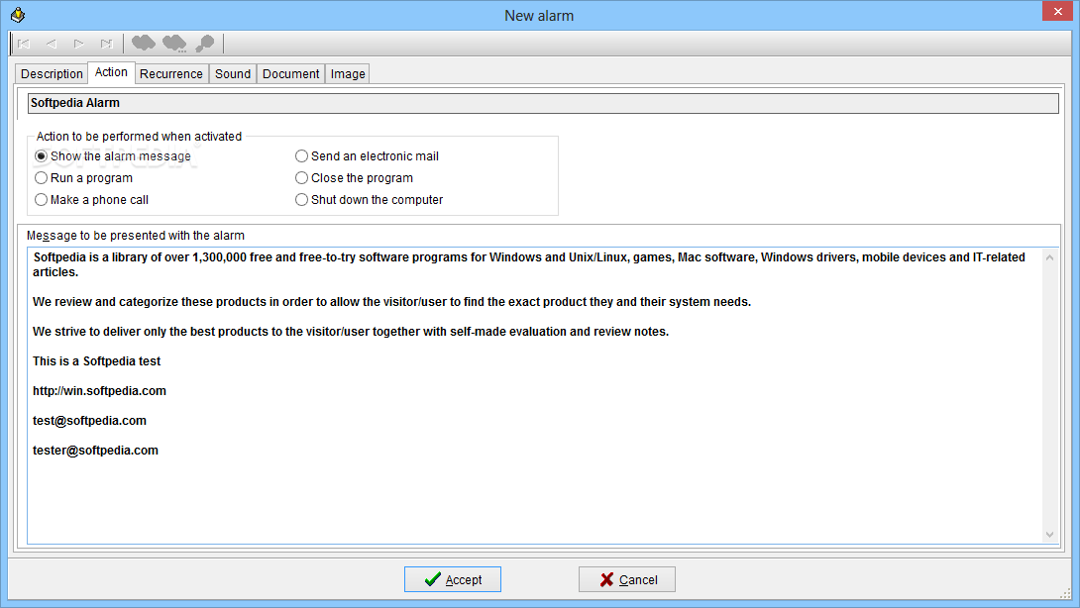
Task: Click the Accept button
Action: [453, 579]
